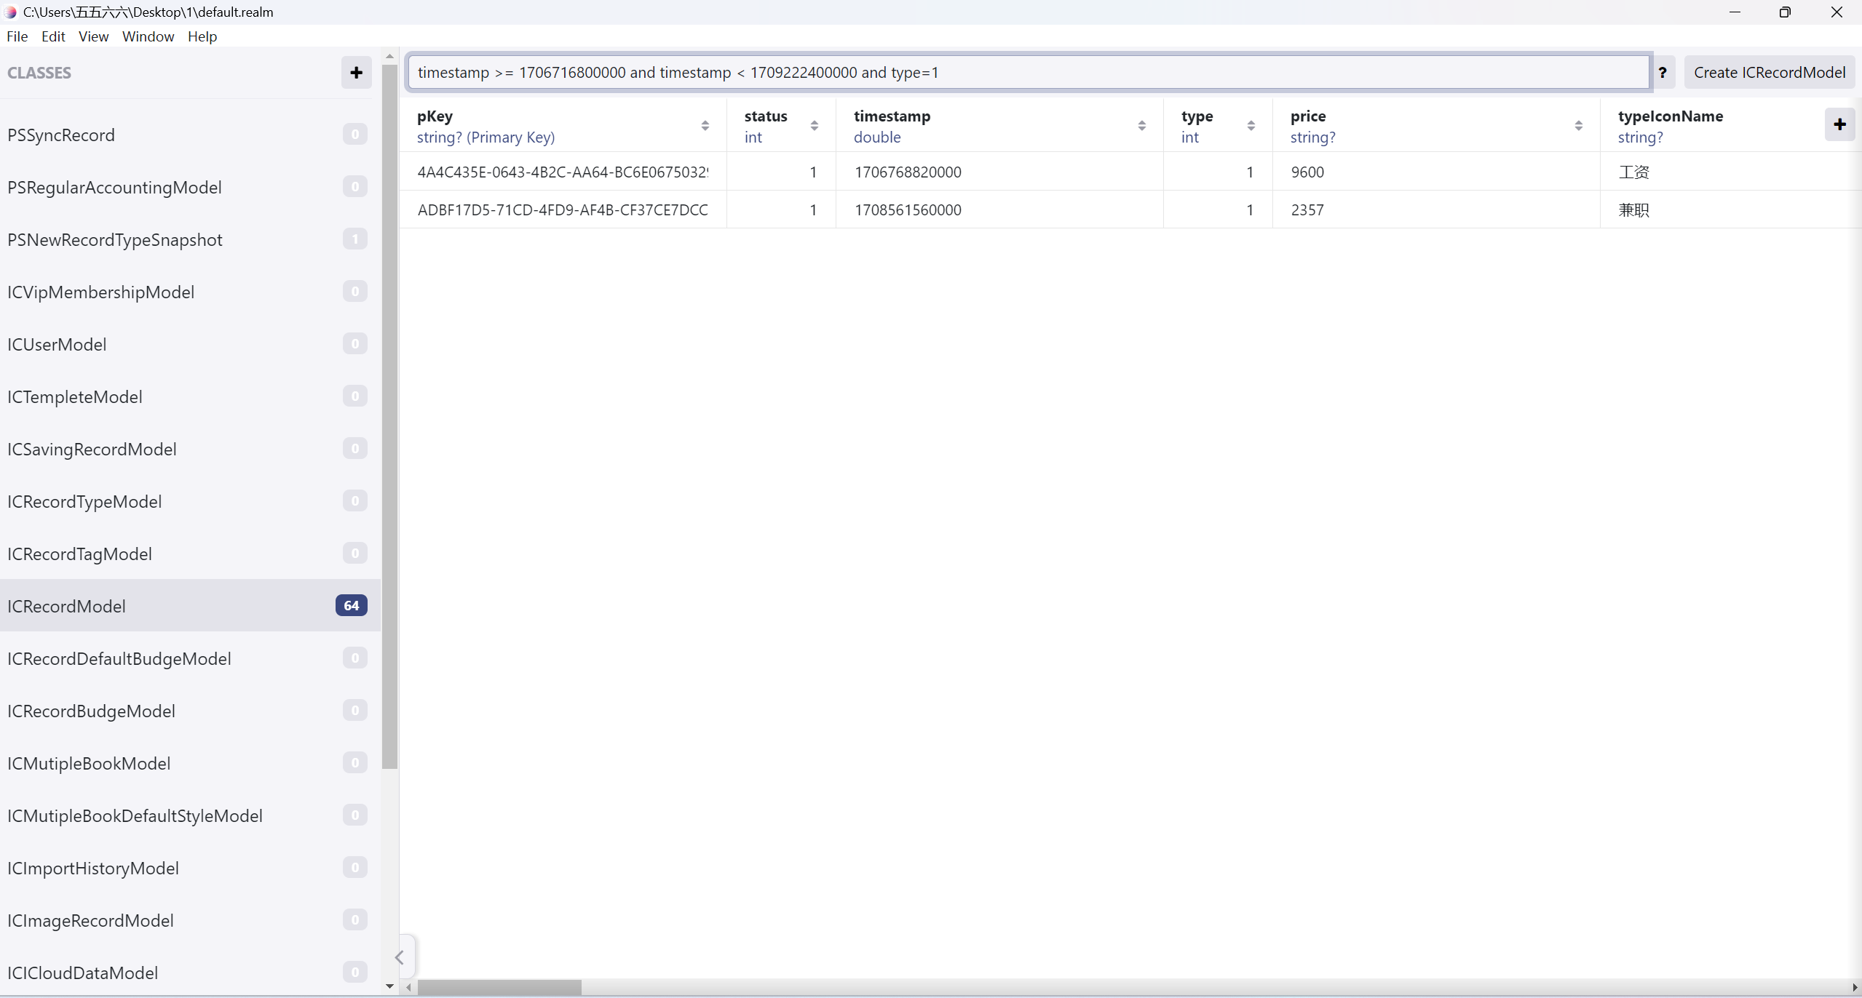Click the plus icon to add a class
Viewport: 1862px width, 998px height.
(356, 73)
